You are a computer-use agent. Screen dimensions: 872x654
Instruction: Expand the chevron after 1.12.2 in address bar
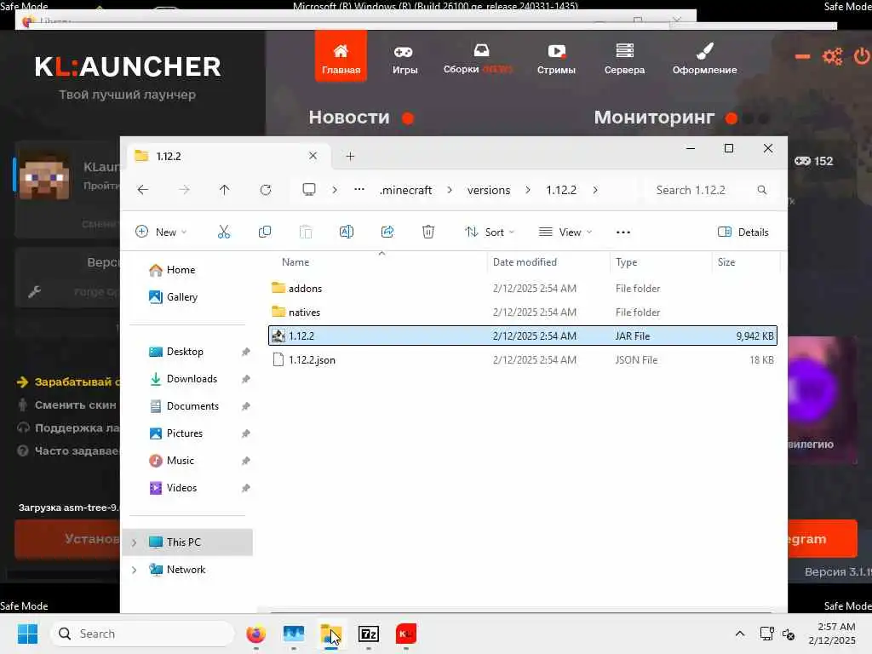[x=595, y=190]
